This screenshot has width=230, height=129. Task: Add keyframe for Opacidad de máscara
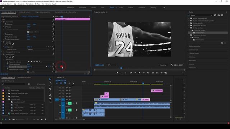pos(48,67)
